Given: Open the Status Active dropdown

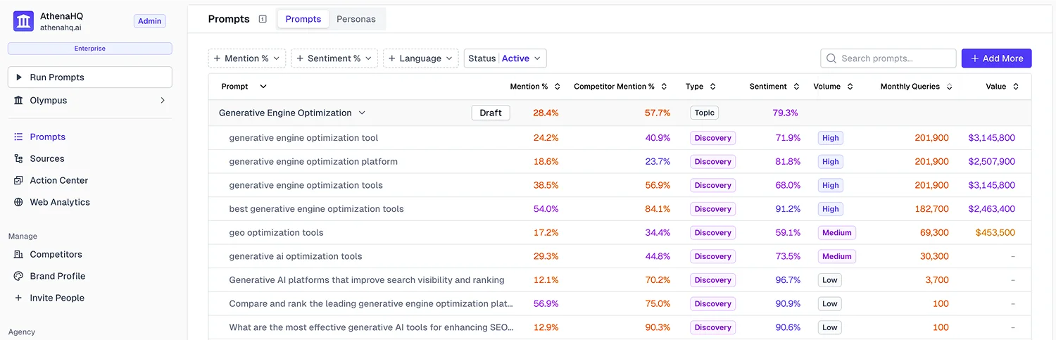Looking at the screenshot, I should coord(505,58).
